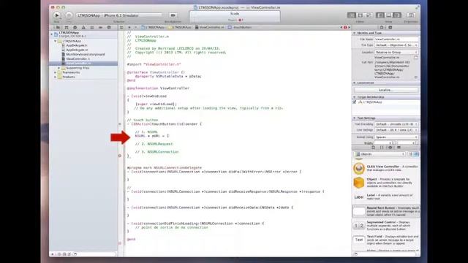Viewport: 468px width, 263px height.
Task: Select the Assistant editor button
Action: tap(361, 15)
